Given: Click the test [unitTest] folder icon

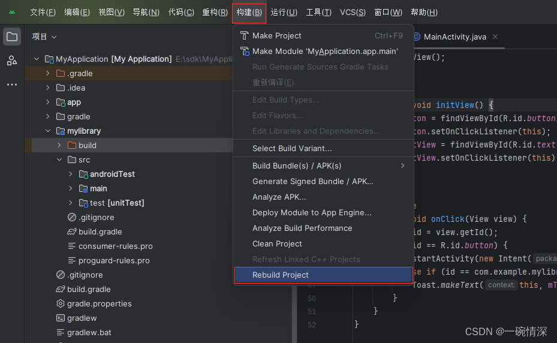Looking at the screenshot, I should pyautogui.click(x=83, y=203).
